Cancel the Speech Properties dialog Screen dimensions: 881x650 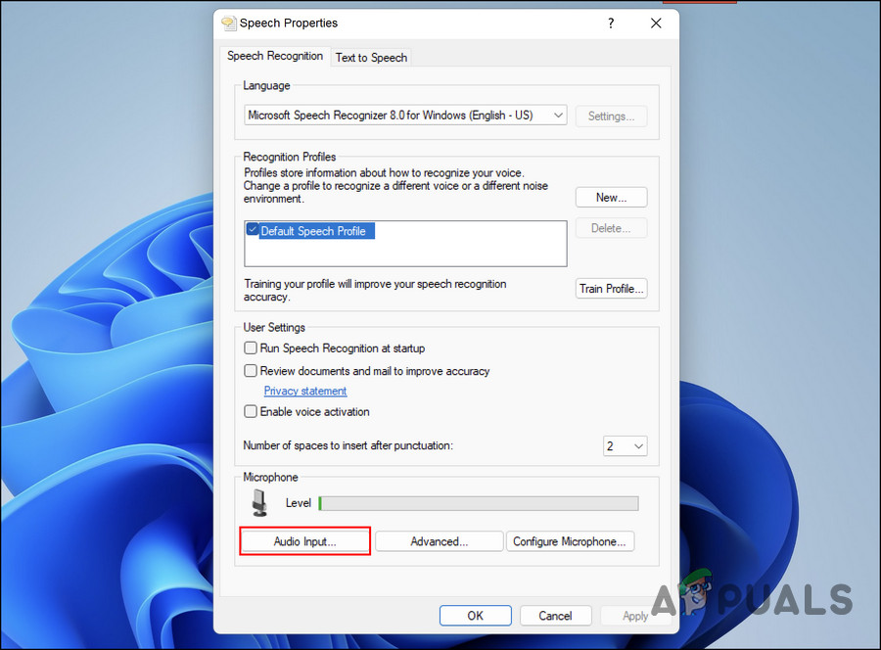(555, 616)
